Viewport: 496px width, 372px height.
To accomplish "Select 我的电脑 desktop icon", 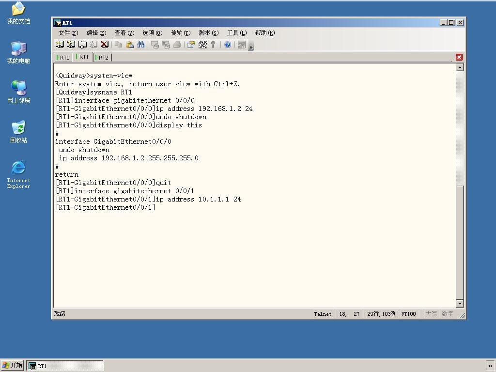I will click(18, 52).
